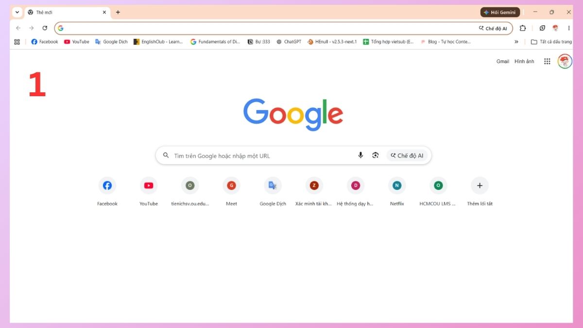Open the apps grid in bookmarks bar
Image resolution: width=583 pixels, height=328 pixels.
tap(17, 42)
